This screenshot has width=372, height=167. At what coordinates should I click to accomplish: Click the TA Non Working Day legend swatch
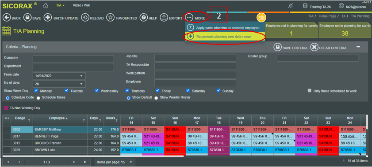coord(6,108)
